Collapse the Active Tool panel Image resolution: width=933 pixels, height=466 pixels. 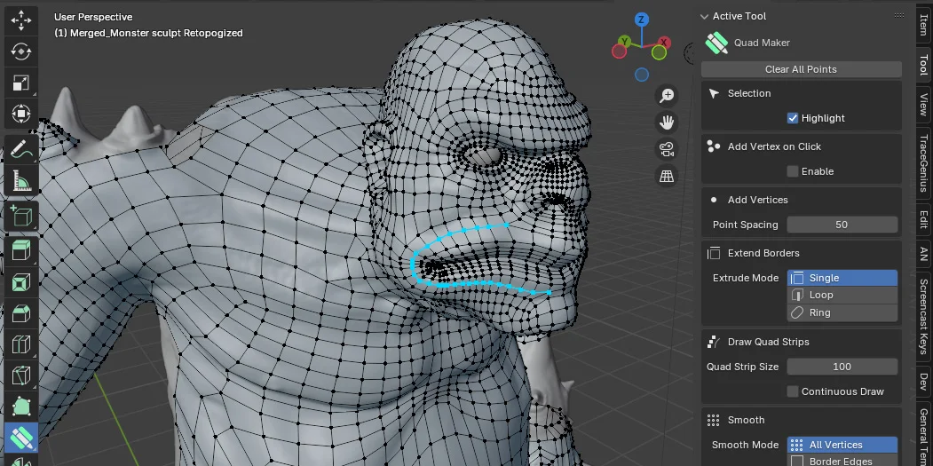[705, 16]
